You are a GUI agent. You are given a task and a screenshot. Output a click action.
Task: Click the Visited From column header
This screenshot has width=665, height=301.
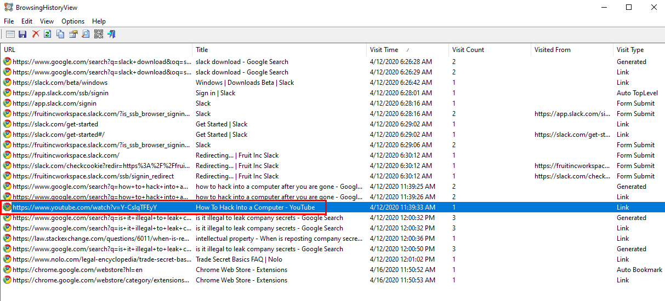(x=552, y=50)
